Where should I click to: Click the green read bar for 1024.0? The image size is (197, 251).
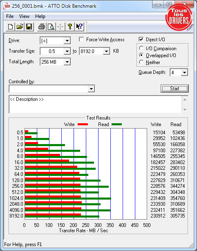click(68, 199)
